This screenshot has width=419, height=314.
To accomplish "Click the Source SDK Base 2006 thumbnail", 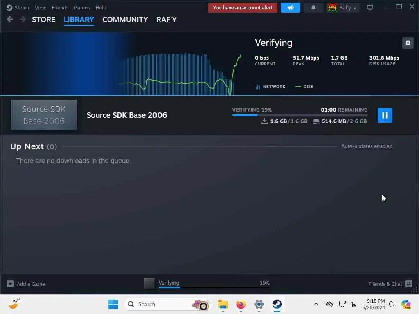I will pos(44,115).
